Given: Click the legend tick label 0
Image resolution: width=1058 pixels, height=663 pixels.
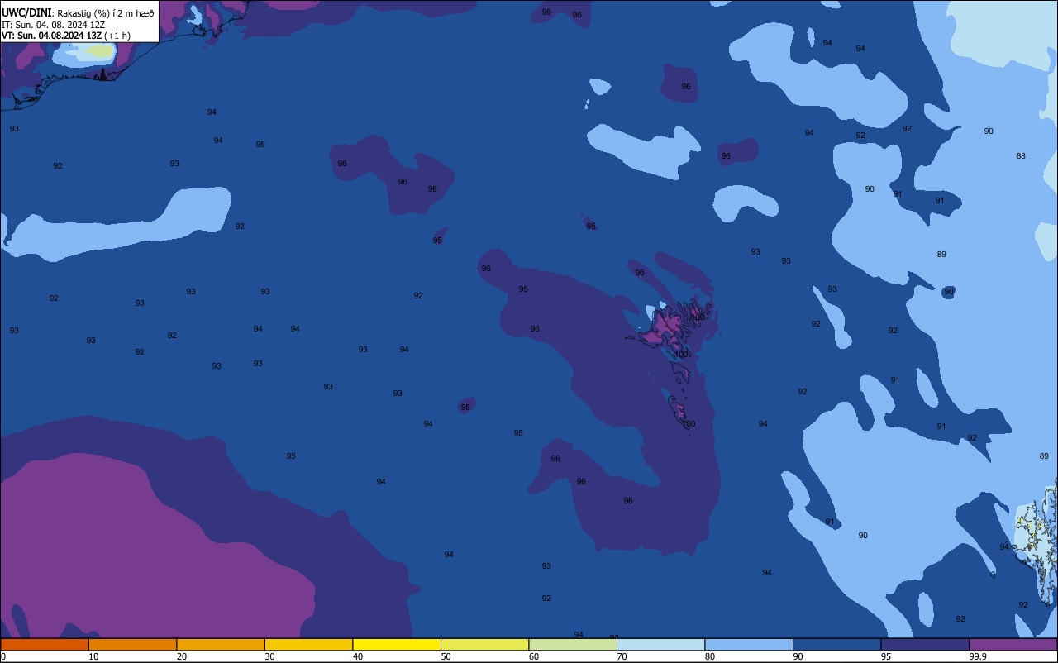Looking at the screenshot, I should (x=3, y=656).
